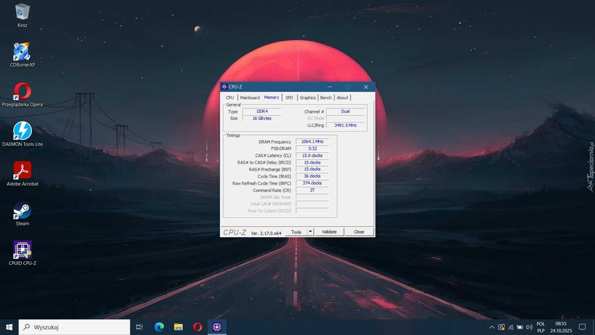Click the CPU-Z title bar app icon

point(224,86)
